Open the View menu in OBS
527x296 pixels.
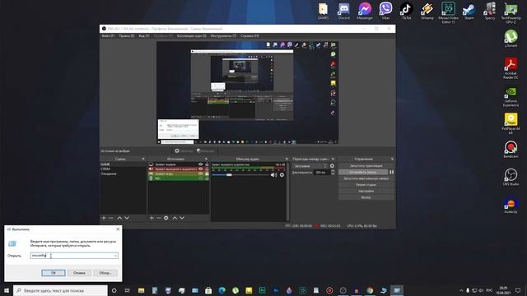[x=144, y=36]
